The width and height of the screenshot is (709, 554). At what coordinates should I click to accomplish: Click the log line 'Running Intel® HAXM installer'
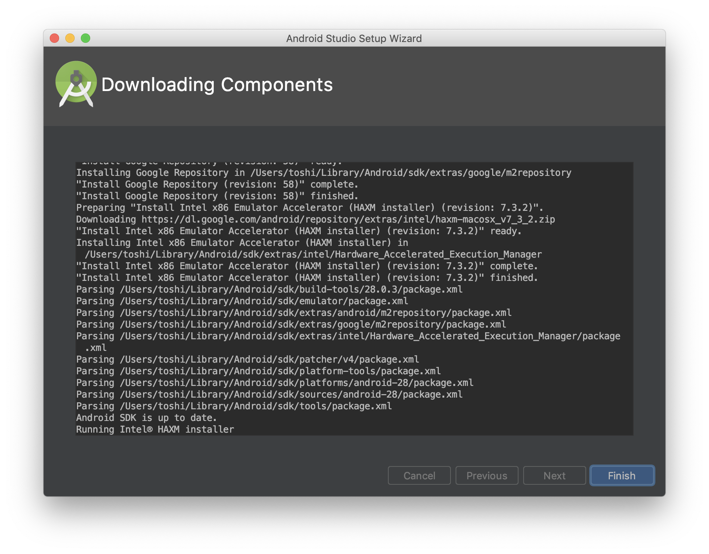pos(155,430)
